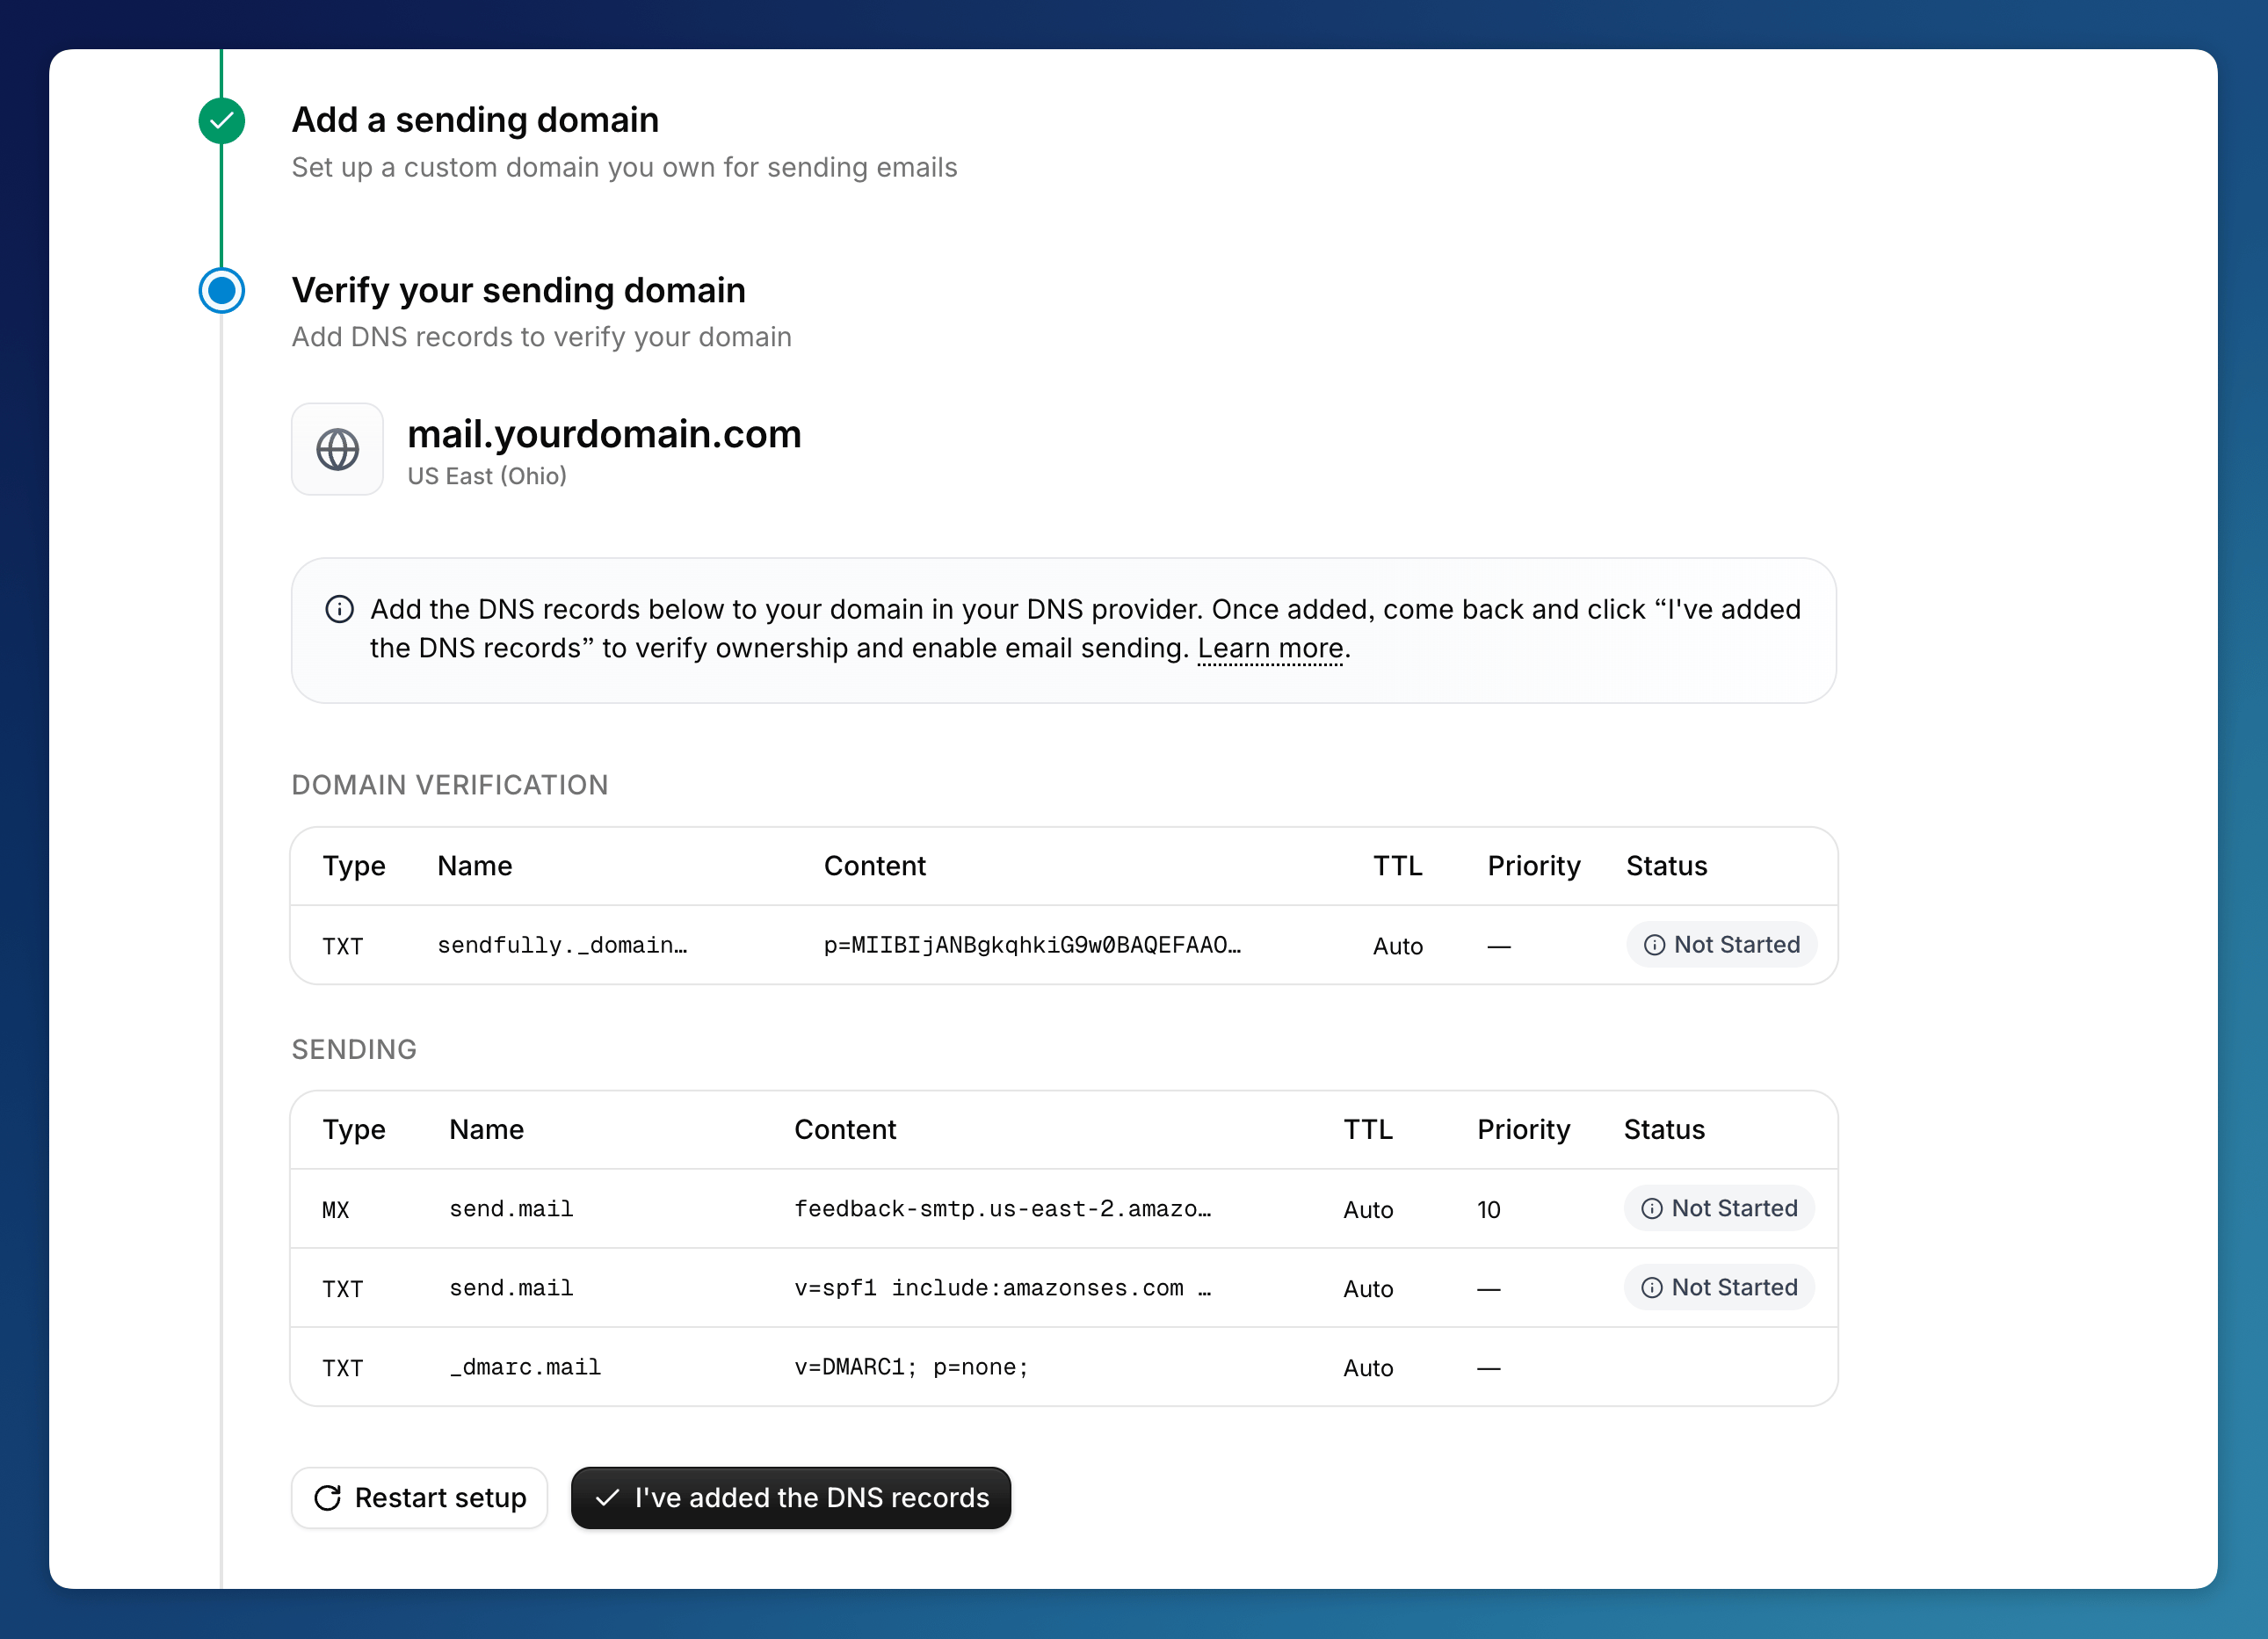Screen dimensions: 2268x1639
Task: Click the truncated sendfully._domain record name
Action: 562,945
